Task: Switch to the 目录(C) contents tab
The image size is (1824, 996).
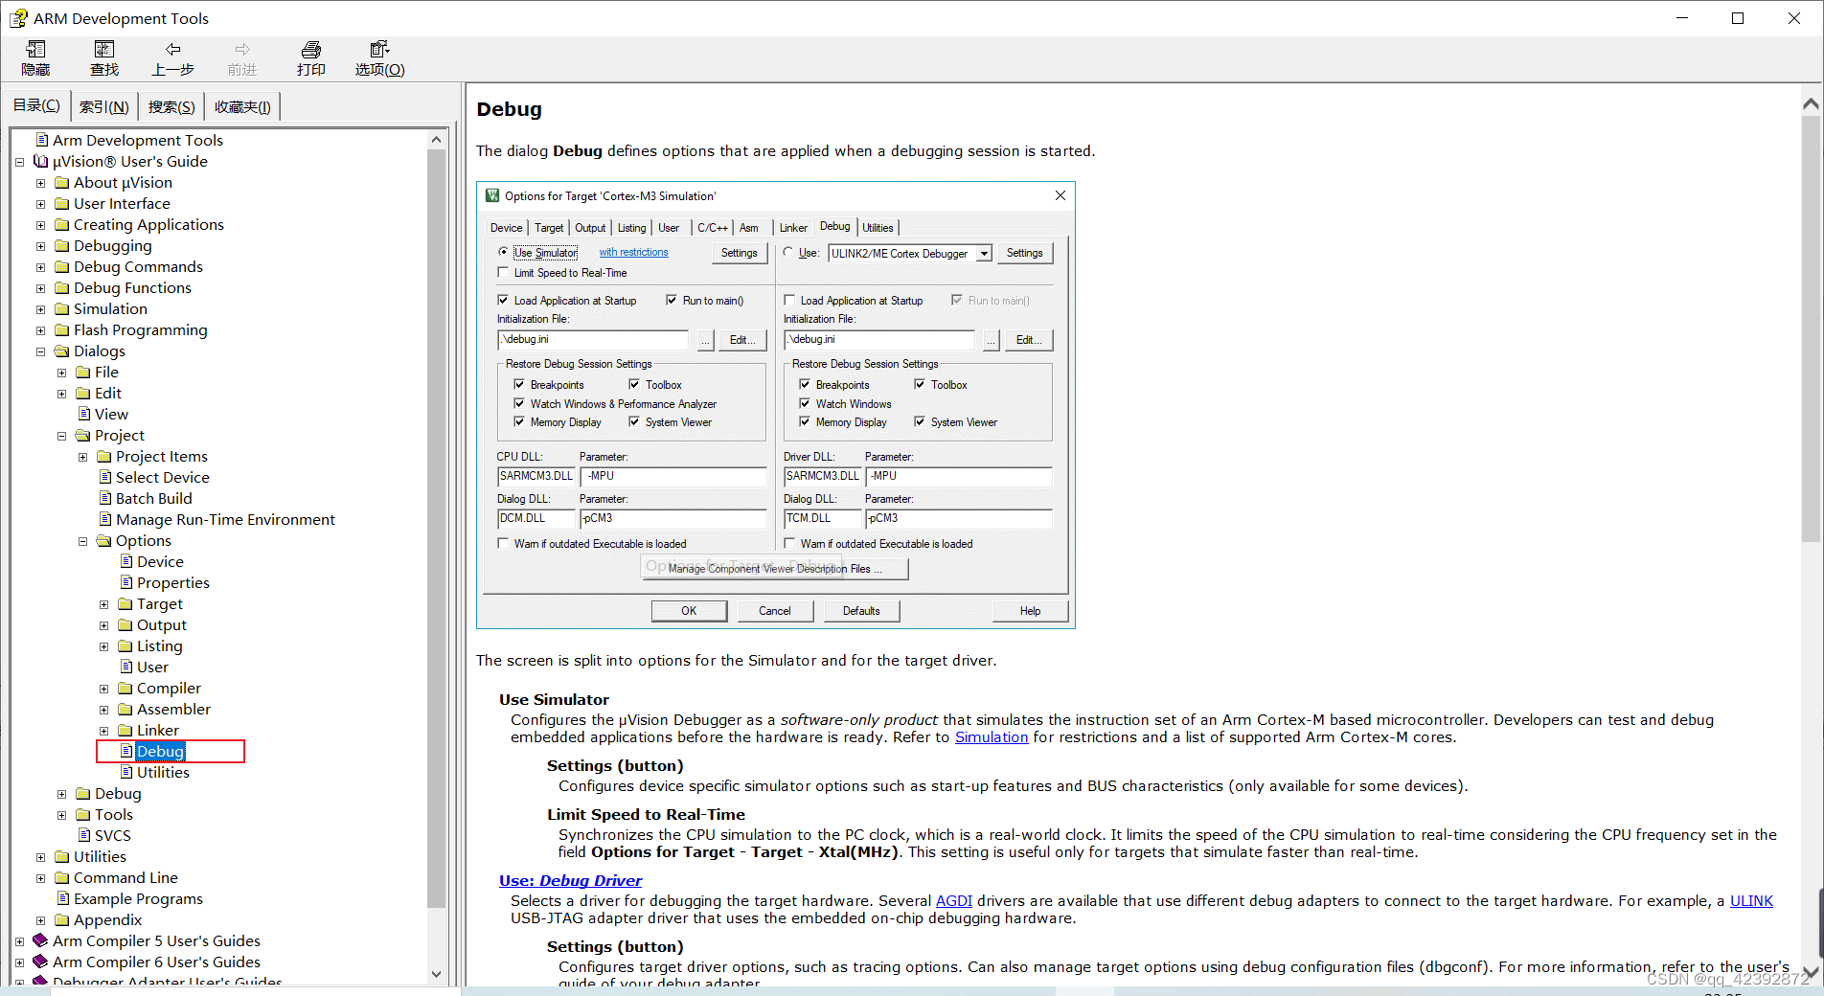Action: [x=36, y=105]
